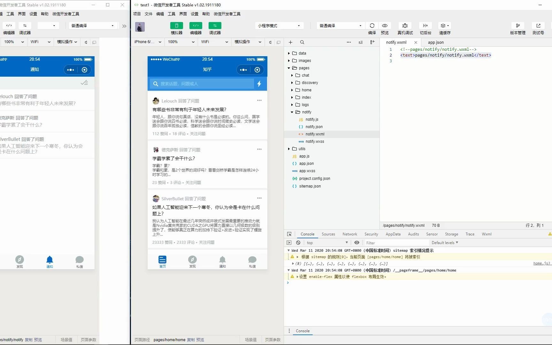Image resolution: width=552 pixels, height=345 pixels.
Task: Click the 场景值 button in test1 status bar
Action: point(251,340)
